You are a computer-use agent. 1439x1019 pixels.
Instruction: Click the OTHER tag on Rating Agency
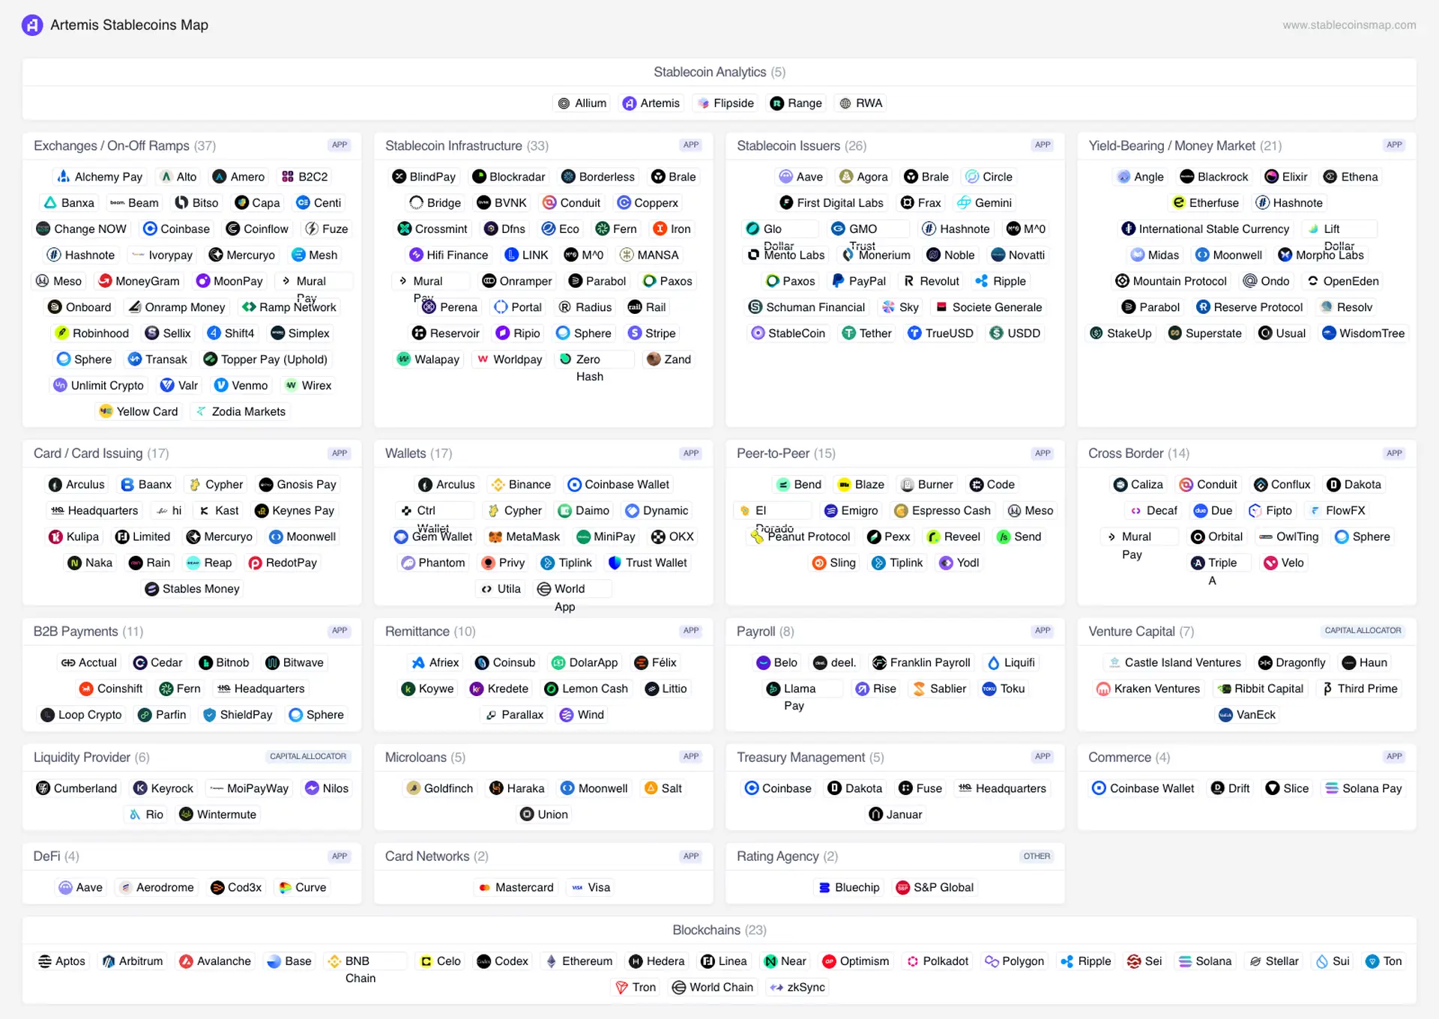pyautogui.click(x=1037, y=856)
